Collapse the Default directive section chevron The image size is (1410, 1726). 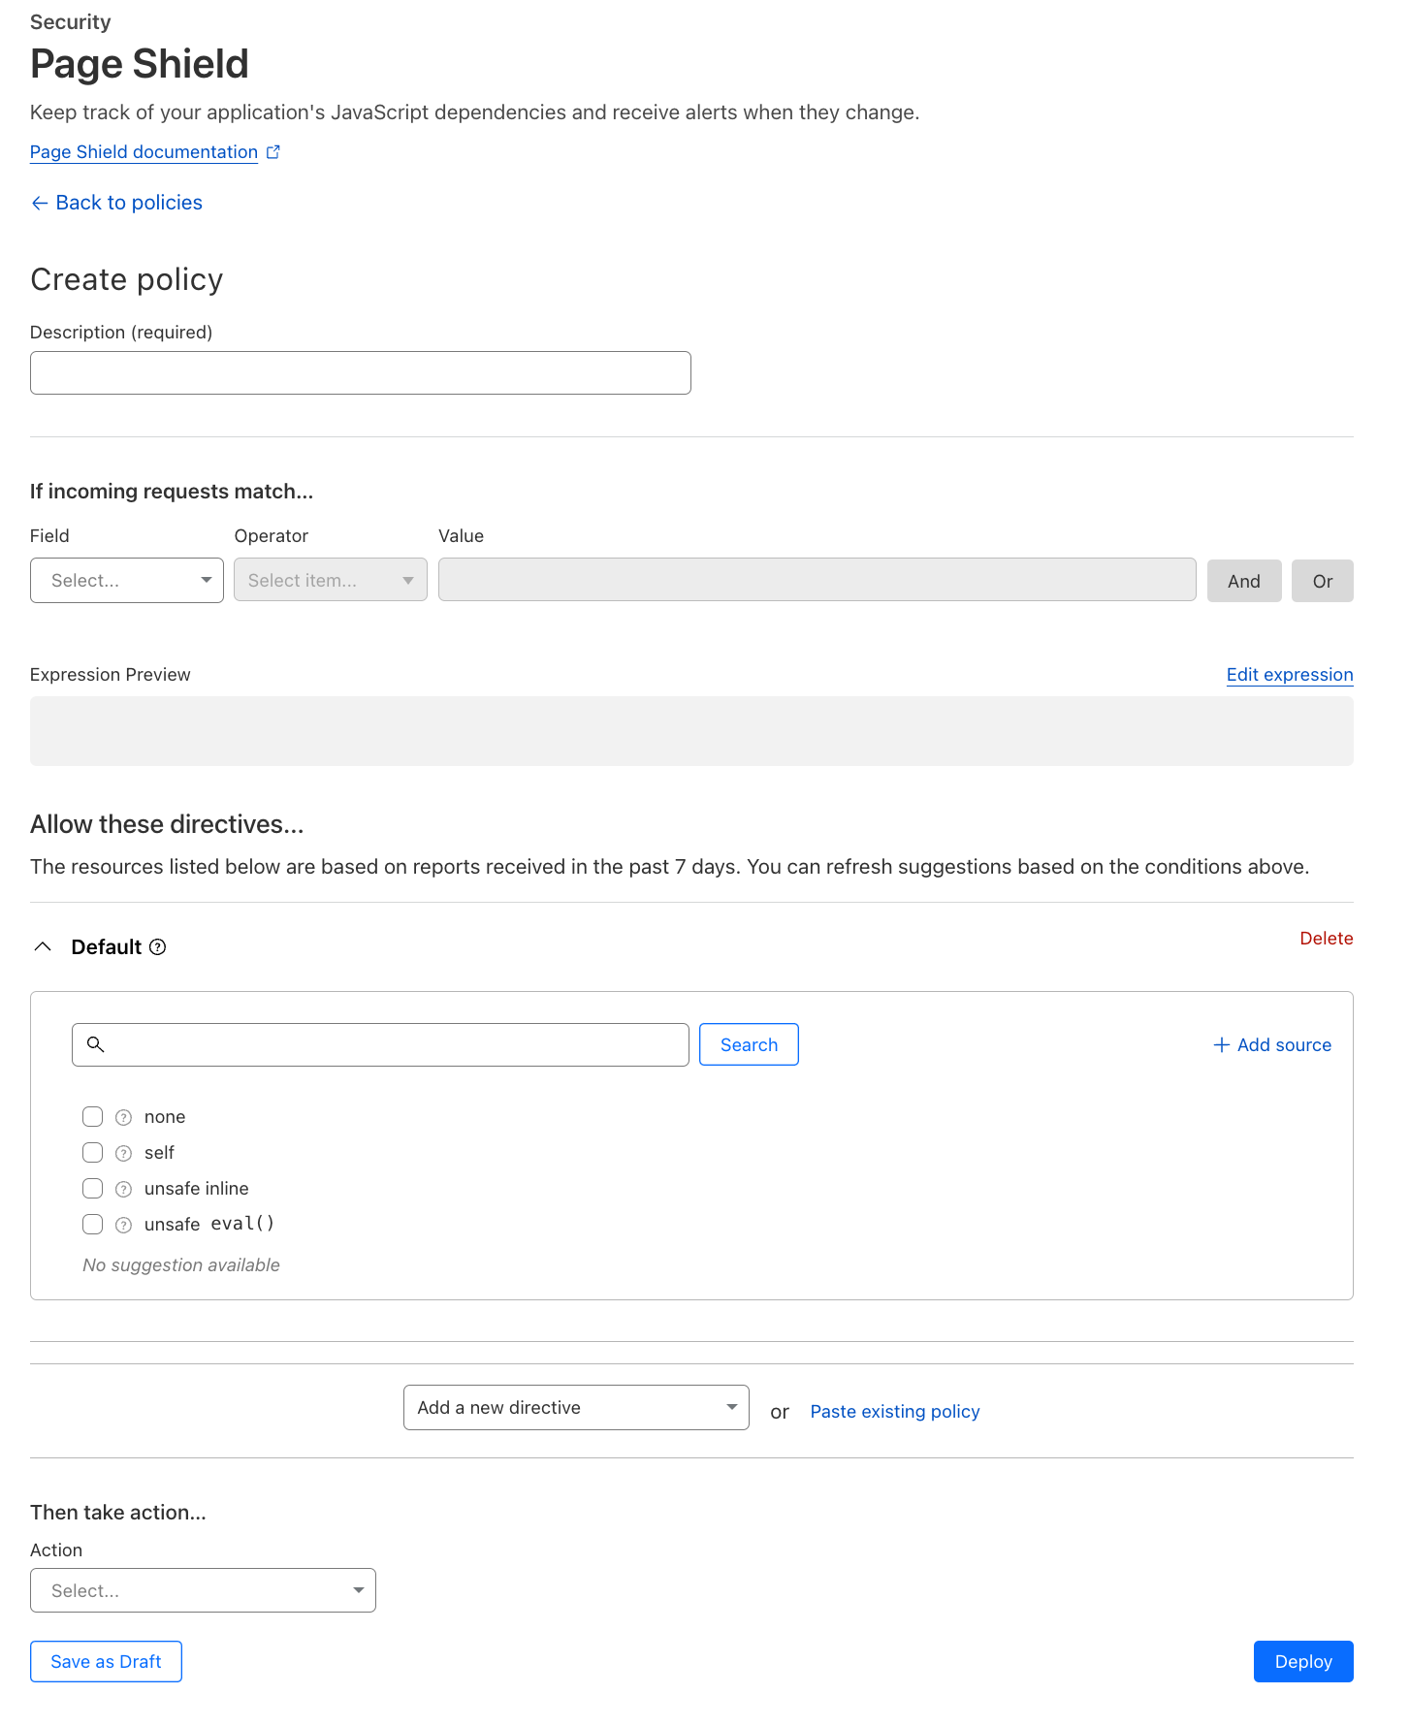click(x=43, y=947)
